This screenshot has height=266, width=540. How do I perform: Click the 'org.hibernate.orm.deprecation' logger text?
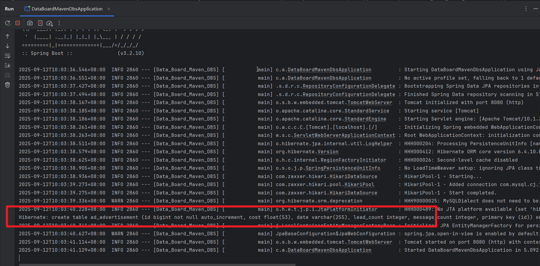[x=319, y=201]
